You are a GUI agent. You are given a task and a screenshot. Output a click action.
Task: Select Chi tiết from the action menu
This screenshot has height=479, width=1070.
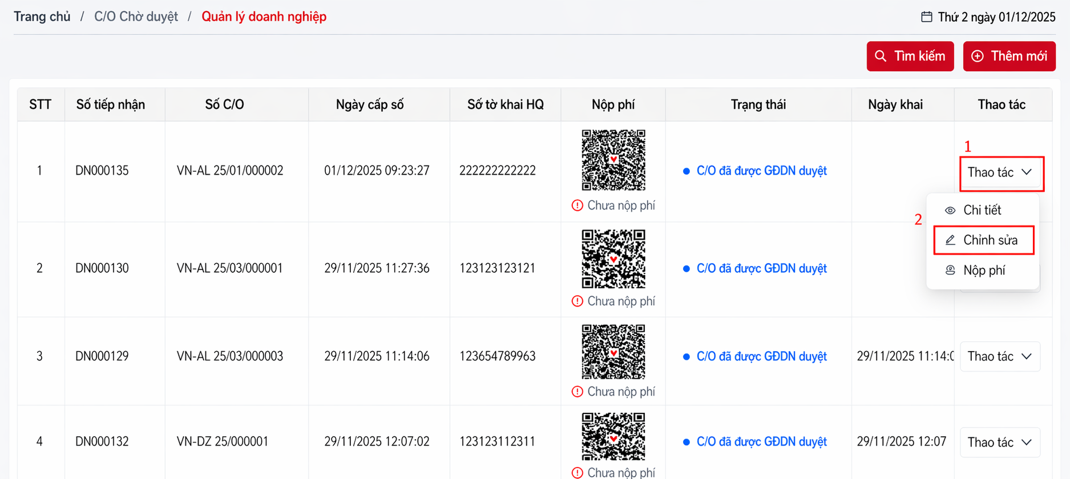(983, 210)
